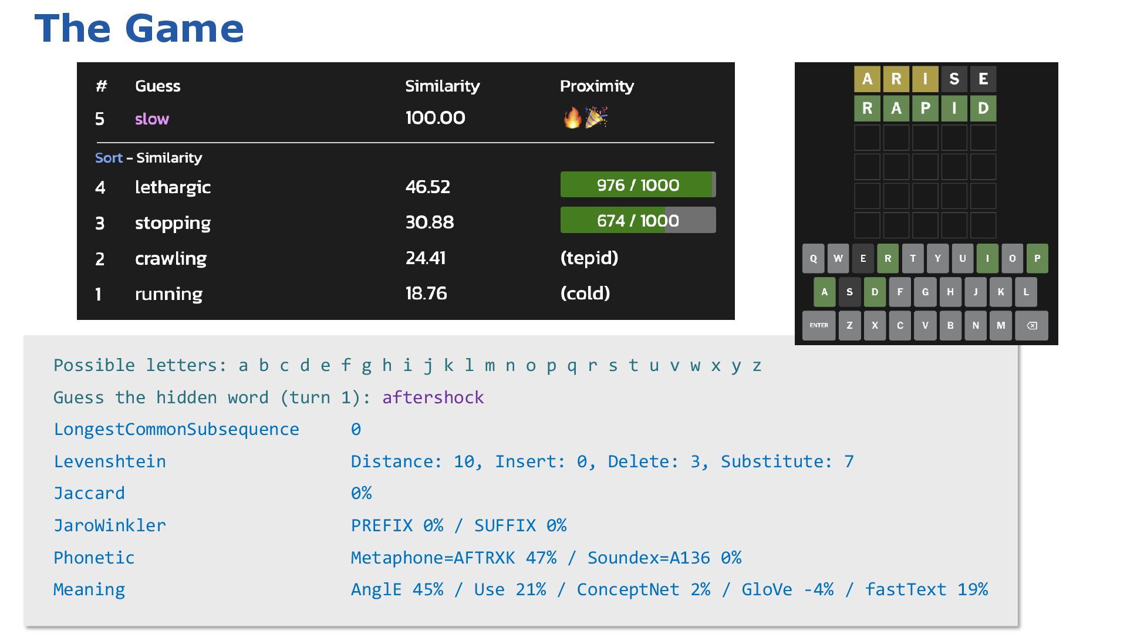Click the X key on Wordle keyboard
This screenshot has height=634, width=1127.
click(875, 325)
